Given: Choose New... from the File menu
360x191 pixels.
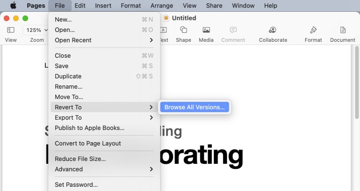Looking at the screenshot, I should 104,20.
